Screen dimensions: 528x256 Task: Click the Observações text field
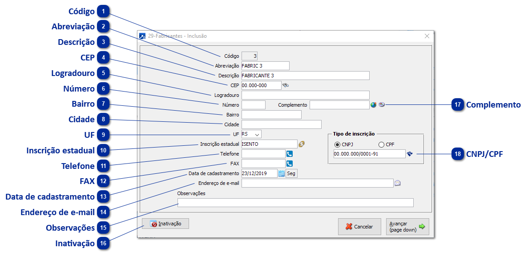[x=295, y=203]
